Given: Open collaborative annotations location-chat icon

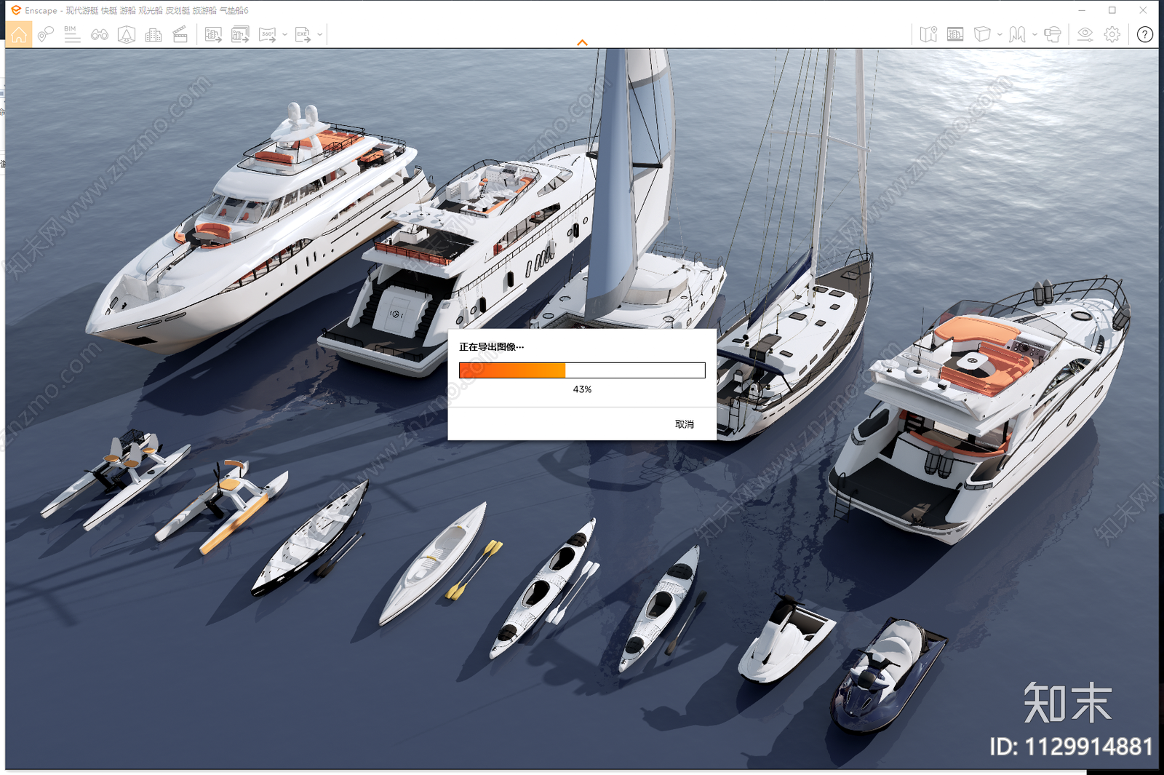Looking at the screenshot, I should point(46,34).
